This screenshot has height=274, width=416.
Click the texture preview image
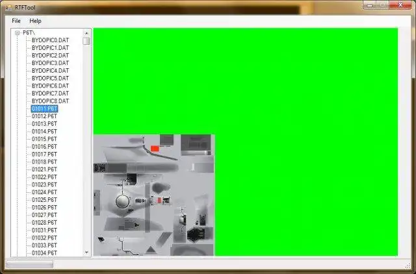153,195
